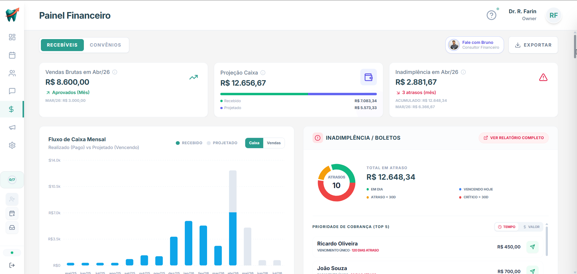The width and height of the screenshot is (577, 274).
Task: Open the RF user profile avatar menu
Action: [x=554, y=15]
